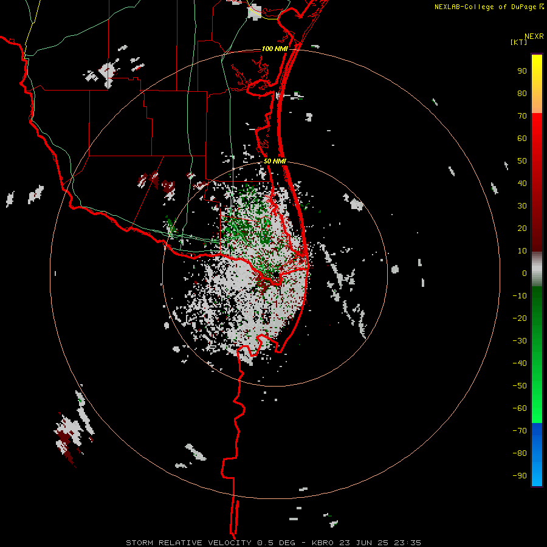Click the -70 scale value
This screenshot has width=547, height=547.
click(520, 431)
